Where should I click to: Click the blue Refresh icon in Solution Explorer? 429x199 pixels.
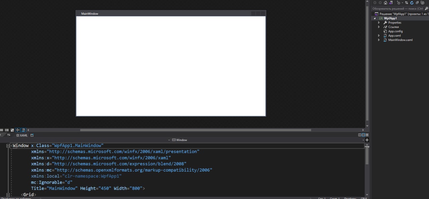(412, 3)
